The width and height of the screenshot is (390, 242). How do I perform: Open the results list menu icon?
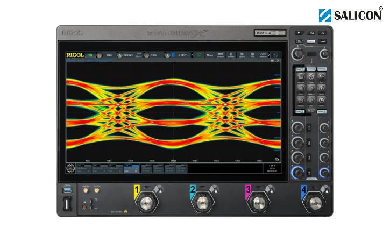[276, 160]
